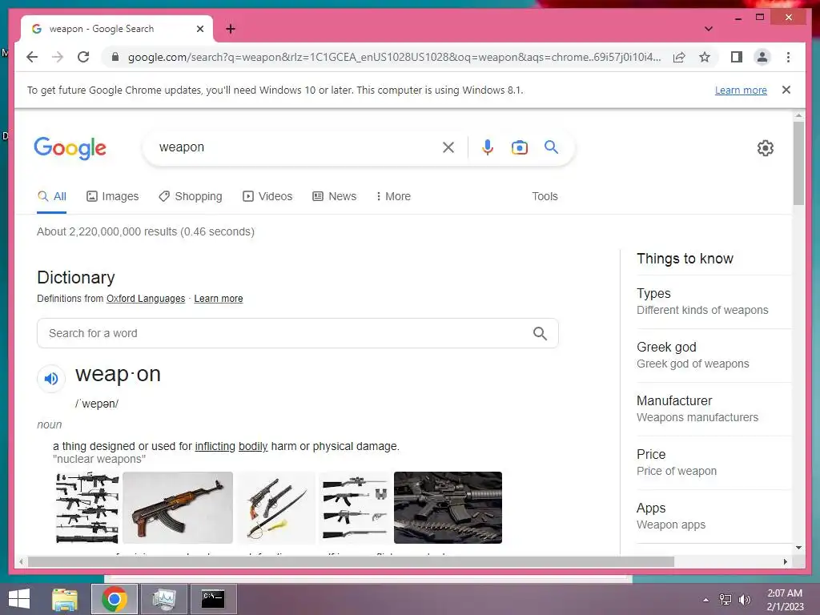The height and width of the screenshot is (615, 820).
Task: Open Google quick settings gear
Action: 765,148
